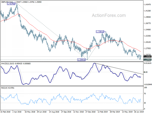Screen dimensions: 152x114
Task: Click the 14 Aug 2018 date label
Action: coord(54,112)
